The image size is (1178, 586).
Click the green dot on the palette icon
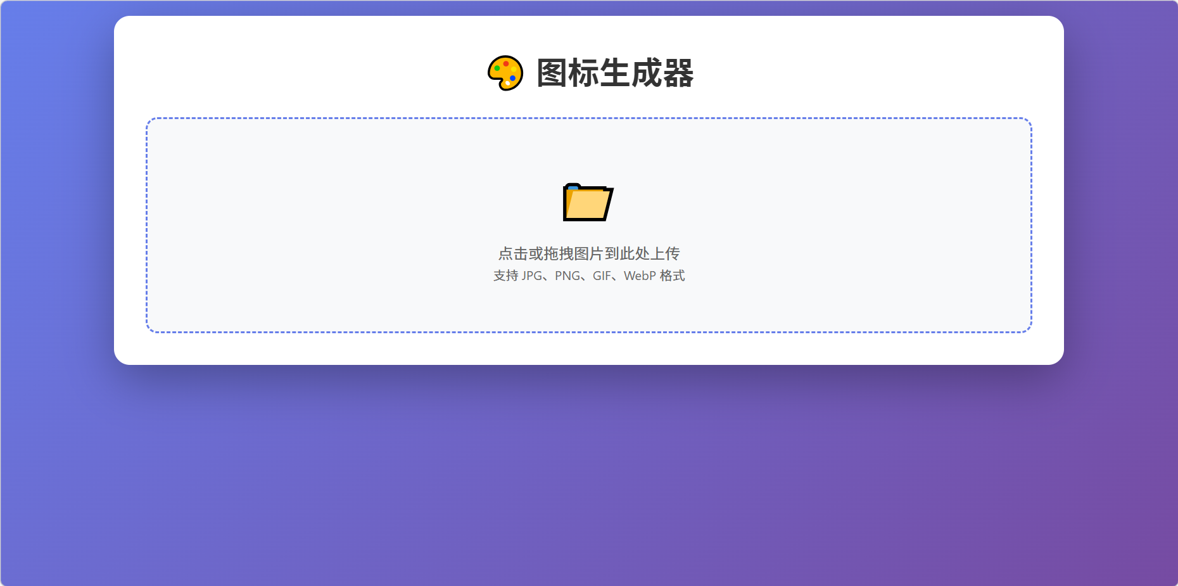pyautogui.click(x=497, y=68)
